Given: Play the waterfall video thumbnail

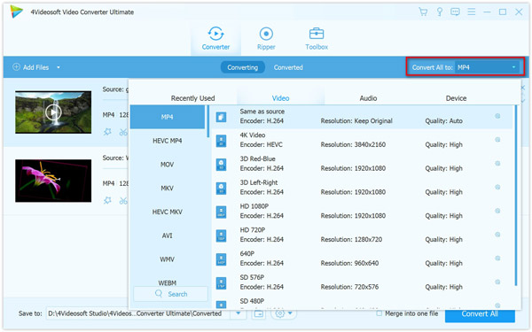Looking at the screenshot, I should pyautogui.click(x=53, y=112).
